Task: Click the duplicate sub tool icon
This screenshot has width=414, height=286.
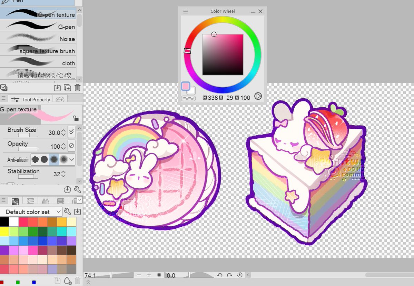Action: click(68, 88)
